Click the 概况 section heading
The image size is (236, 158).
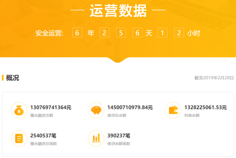[12, 78]
